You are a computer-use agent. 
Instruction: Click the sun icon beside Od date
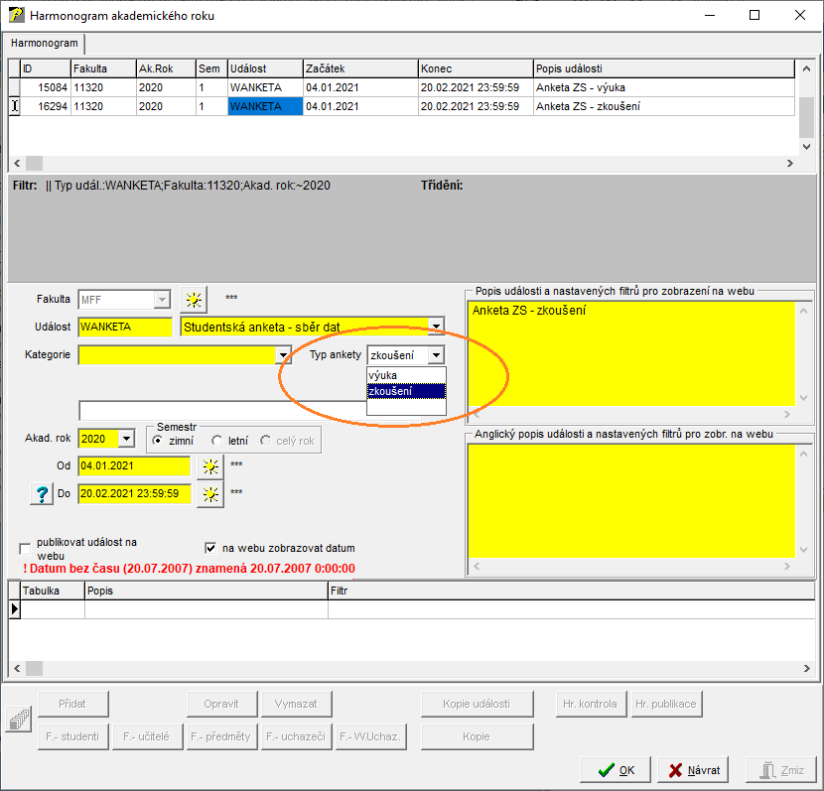(209, 466)
